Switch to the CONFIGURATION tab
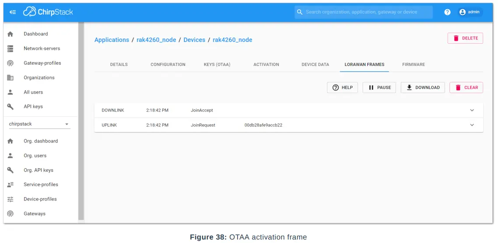 168,64
